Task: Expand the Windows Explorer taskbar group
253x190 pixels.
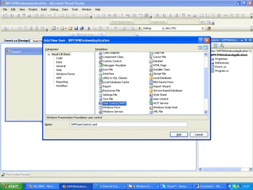Action: 158,186
